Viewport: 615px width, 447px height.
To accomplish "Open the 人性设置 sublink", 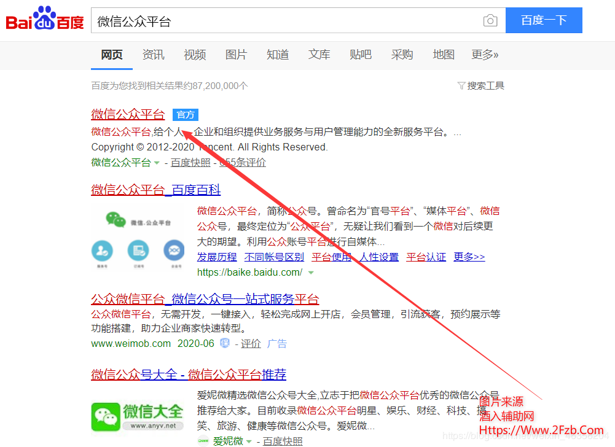I will (379, 257).
